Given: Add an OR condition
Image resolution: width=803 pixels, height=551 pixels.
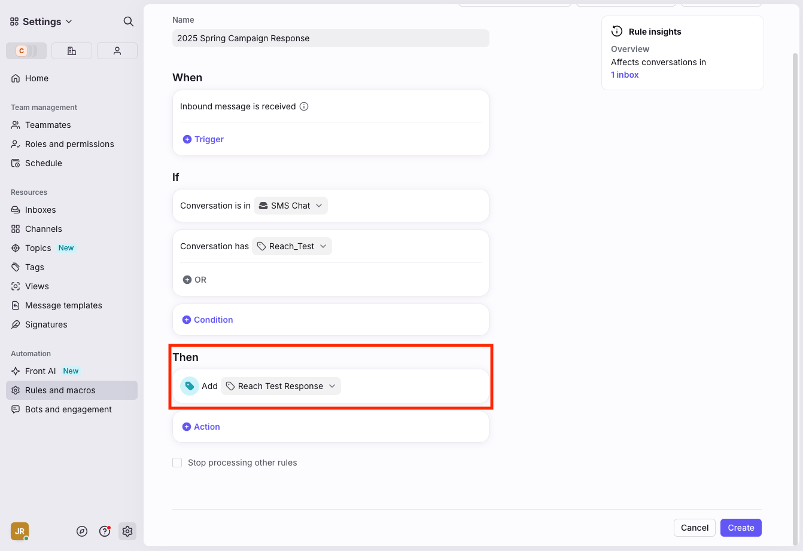Looking at the screenshot, I should 194,280.
